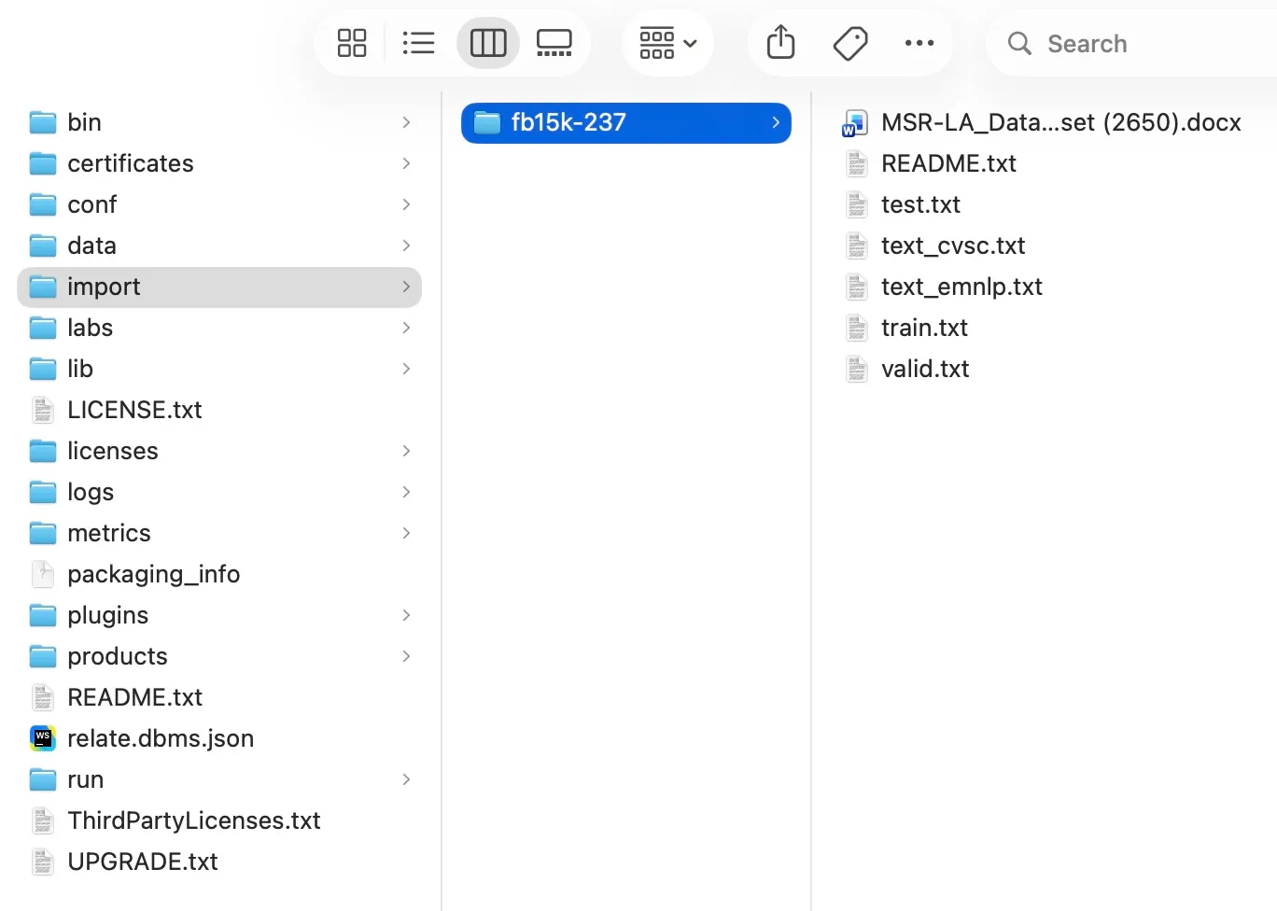Screen dimensions: 1277x911
Task: Select the products folder icon
Action: pyautogui.click(x=43, y=656)
